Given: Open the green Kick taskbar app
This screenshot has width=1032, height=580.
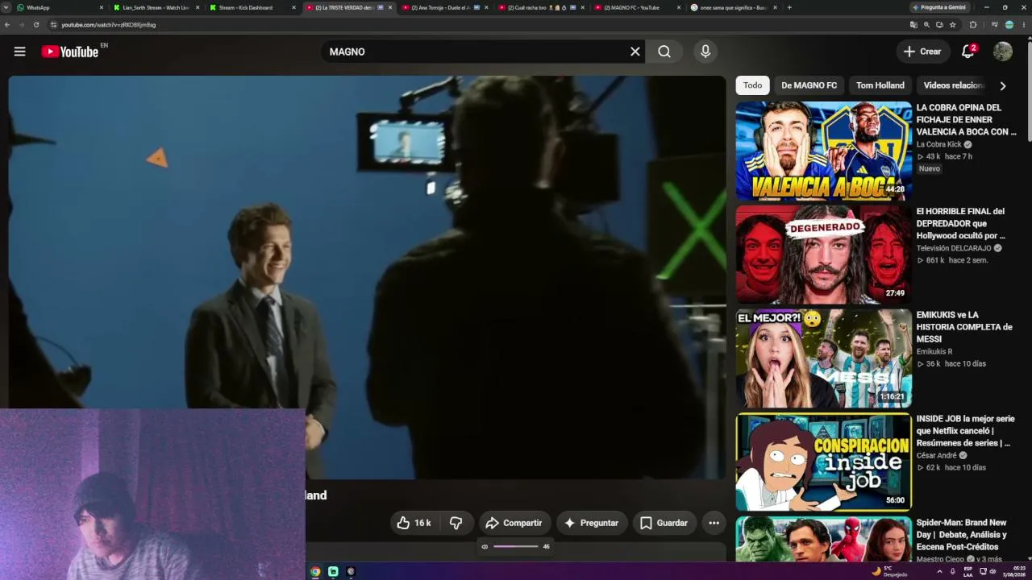Looking at the screenshot, I should [x=333, y=571].
